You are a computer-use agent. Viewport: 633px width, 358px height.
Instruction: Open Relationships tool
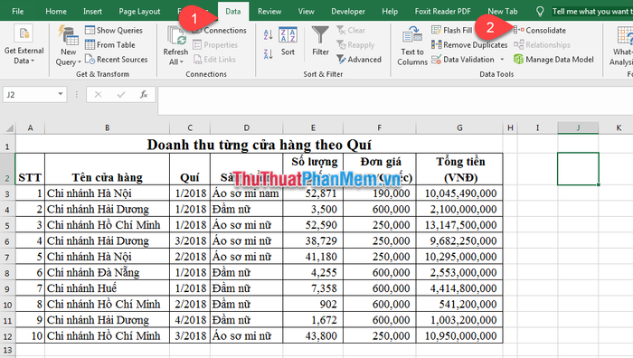543,45
